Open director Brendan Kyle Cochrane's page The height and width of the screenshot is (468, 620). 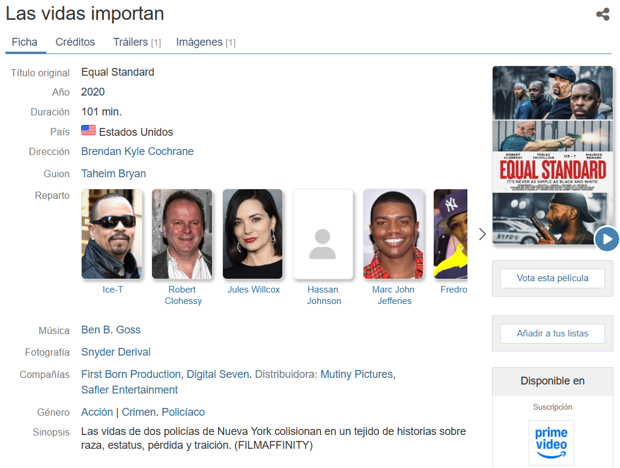137,151
